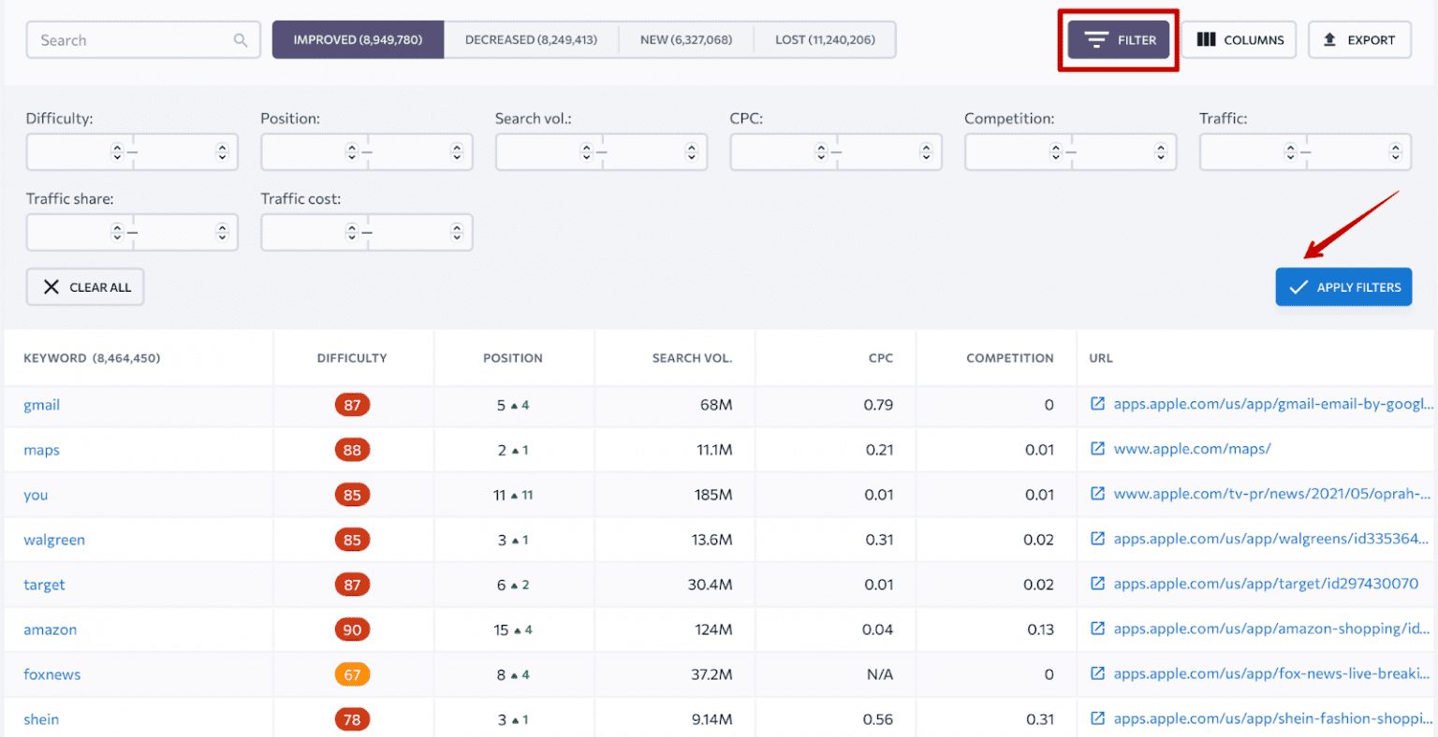
Task: Click the up stepper arrow in Traffic share minimum field
Action: (x=116, y=226)
